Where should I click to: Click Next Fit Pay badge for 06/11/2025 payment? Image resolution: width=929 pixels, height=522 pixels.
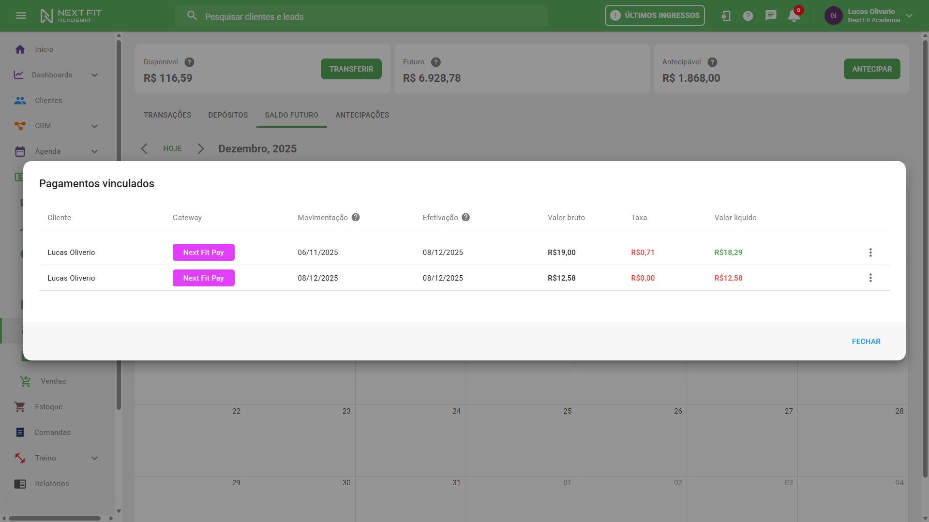coord(204,253)
